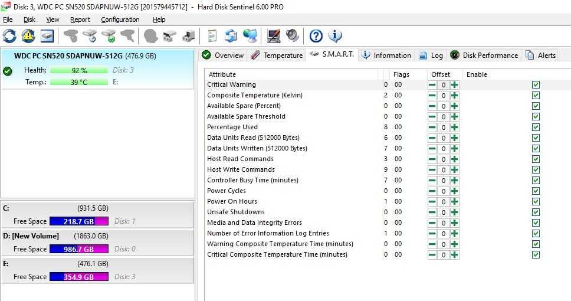Select the Available Spare Threshold row
The image size is (571, 301).
(388, 117)
